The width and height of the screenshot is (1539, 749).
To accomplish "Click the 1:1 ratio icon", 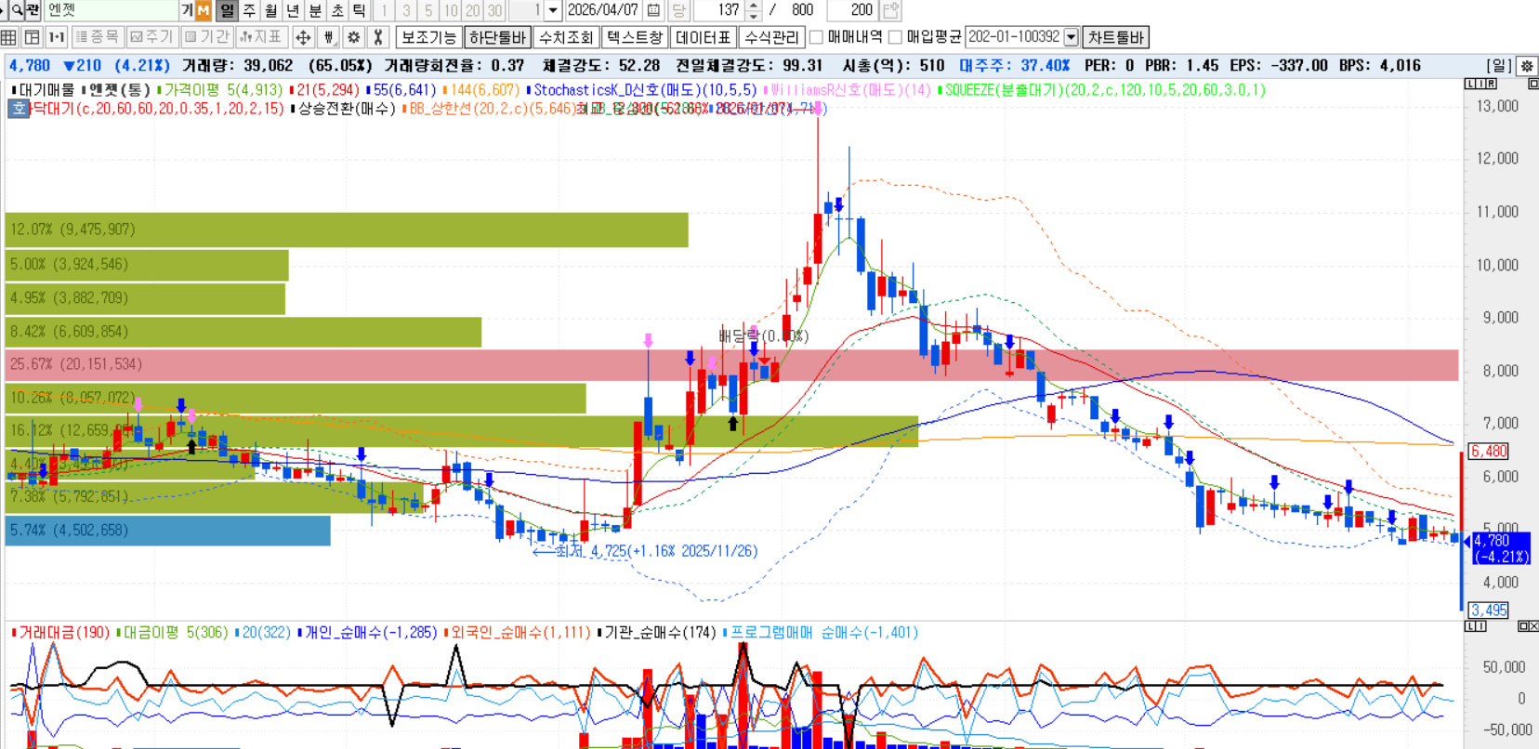I will point(57,37).
